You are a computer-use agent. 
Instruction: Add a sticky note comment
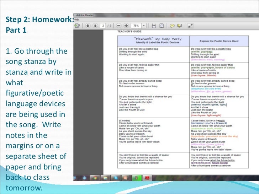click(172, 26)
